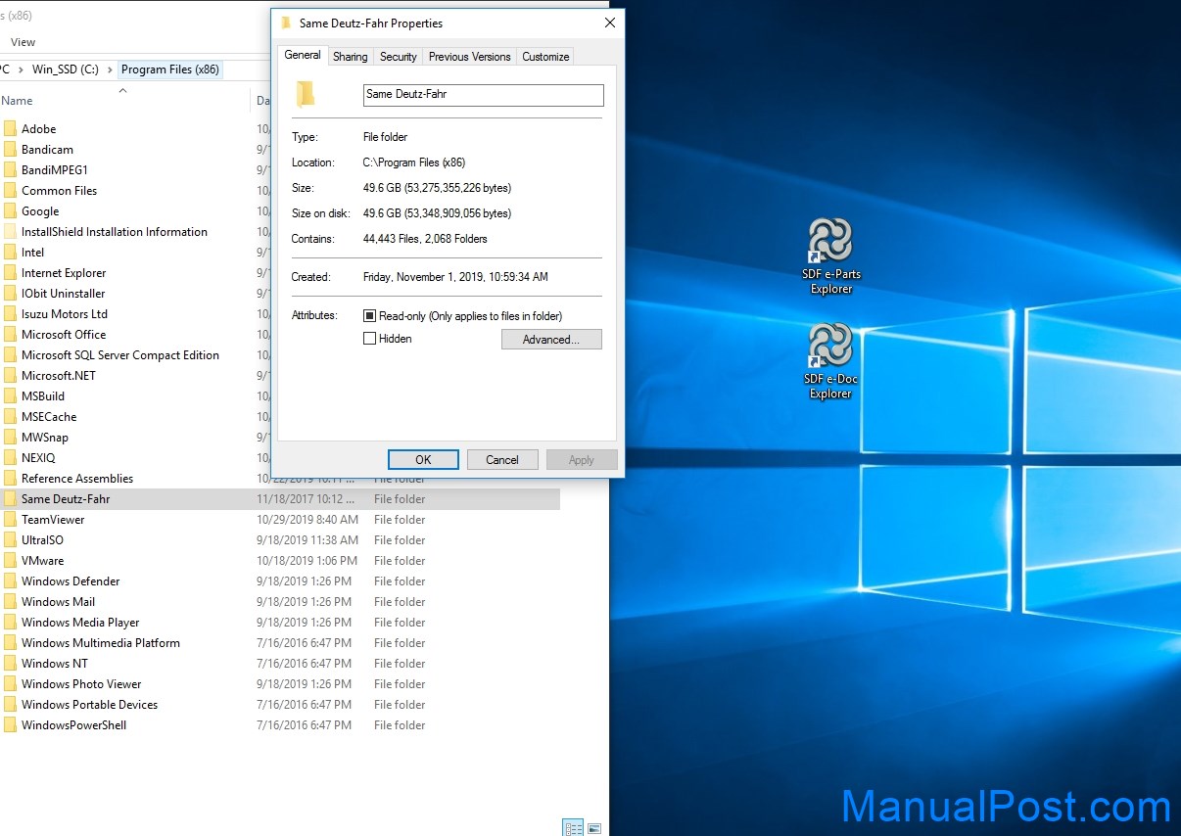The width and height of the screenshot is (1181, 836).
Task: Click the Bandicam folder icon
Action: 10,150
